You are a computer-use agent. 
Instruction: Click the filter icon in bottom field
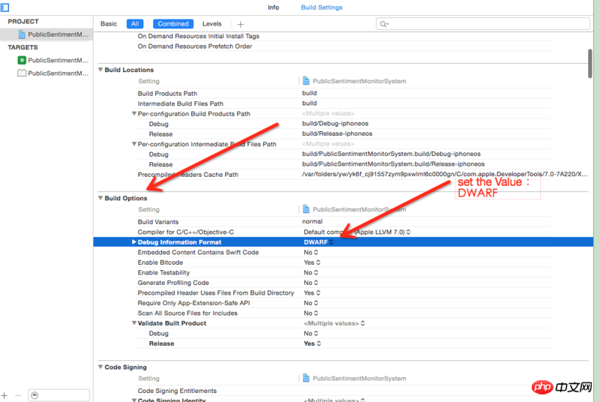click(x=34, y=395)
